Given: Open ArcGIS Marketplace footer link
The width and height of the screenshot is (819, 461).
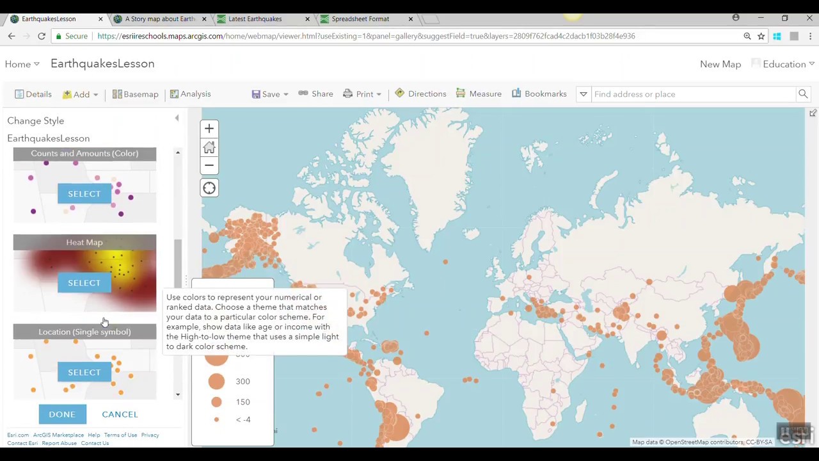Looking at the screenshot, I should (58, 435).
